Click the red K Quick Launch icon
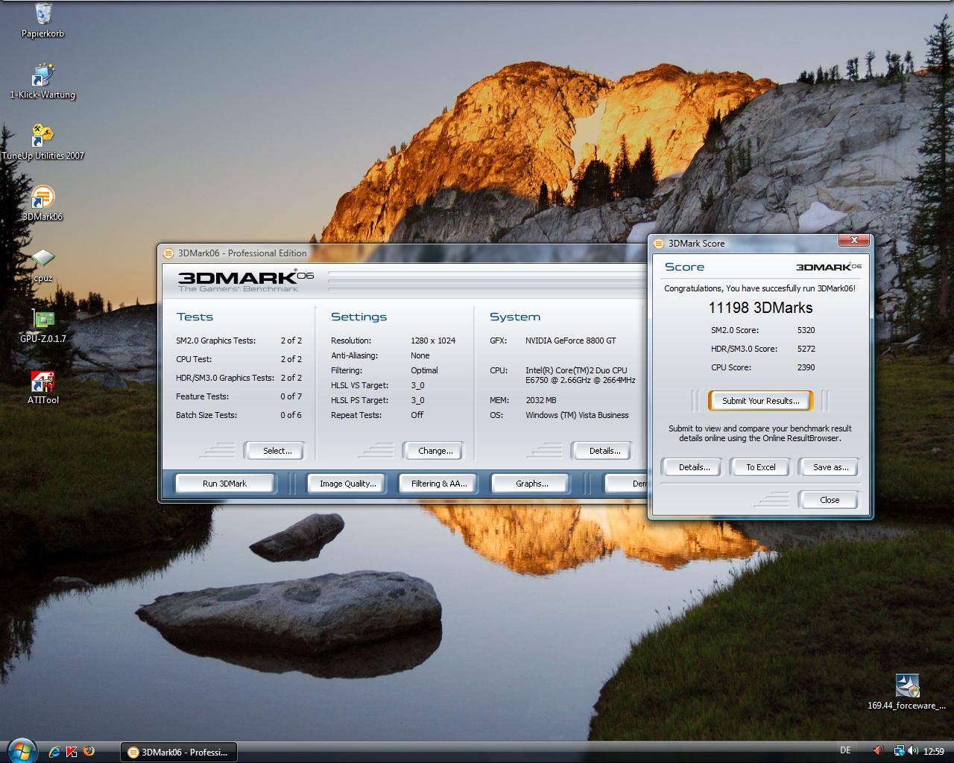This screenshot has height=763, width=954. coord(72,751)
